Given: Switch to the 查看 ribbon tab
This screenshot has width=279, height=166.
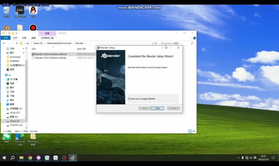Looking at the screenshot, I should (x=33, y=38).
